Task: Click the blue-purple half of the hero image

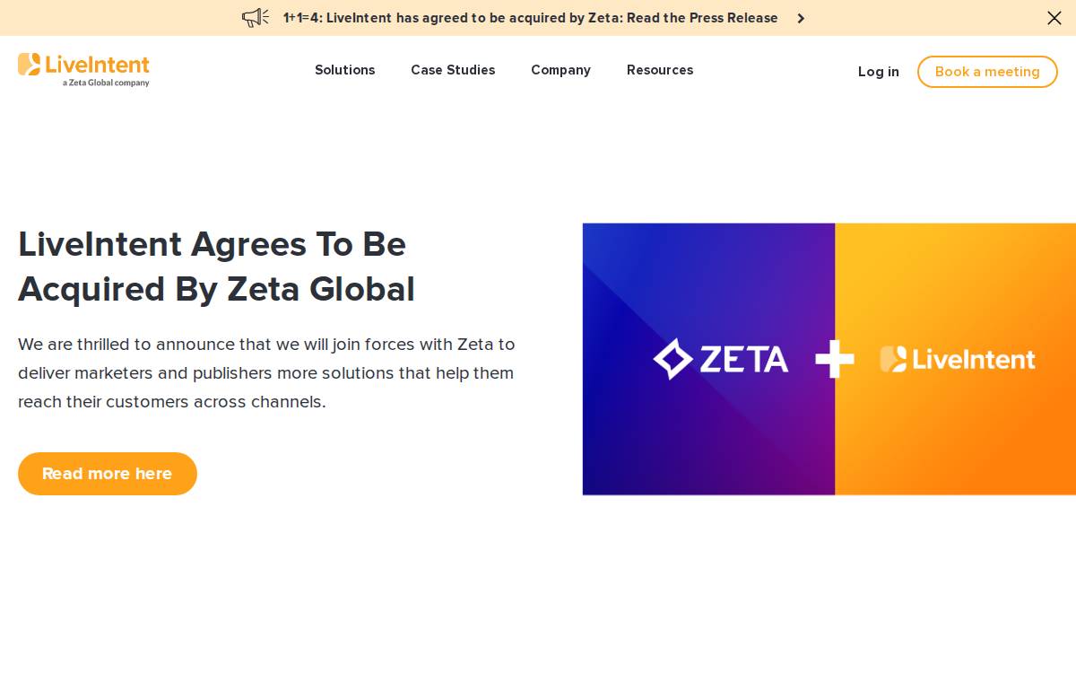Action: 708,359
